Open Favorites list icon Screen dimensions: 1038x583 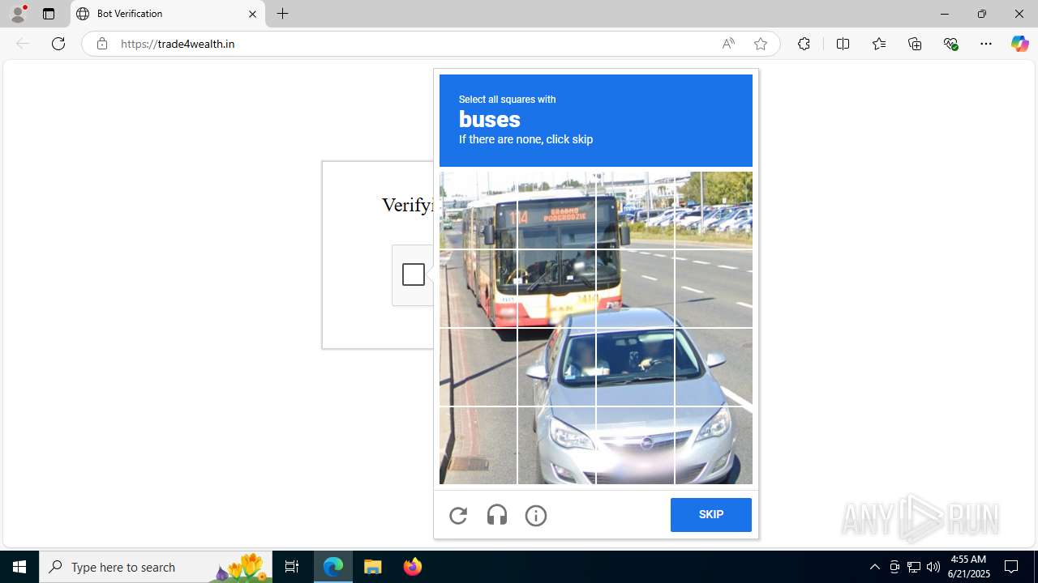pos(878,44)
